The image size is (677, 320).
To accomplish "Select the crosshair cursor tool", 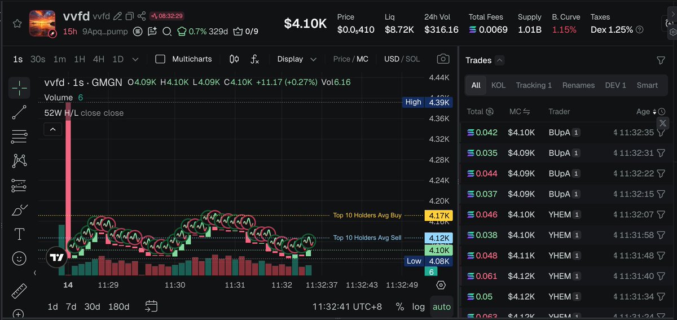I will [19, 87].
